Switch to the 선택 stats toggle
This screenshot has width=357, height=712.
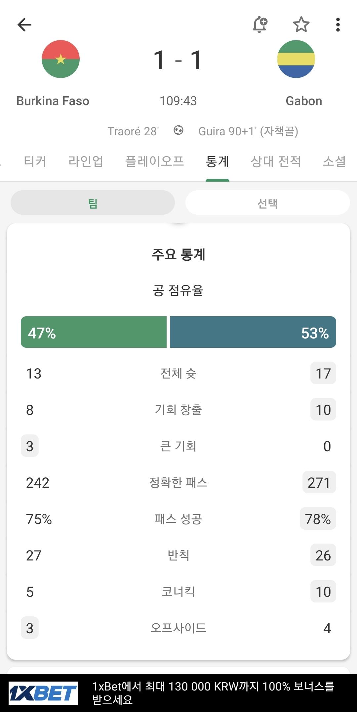click(267, 203)
